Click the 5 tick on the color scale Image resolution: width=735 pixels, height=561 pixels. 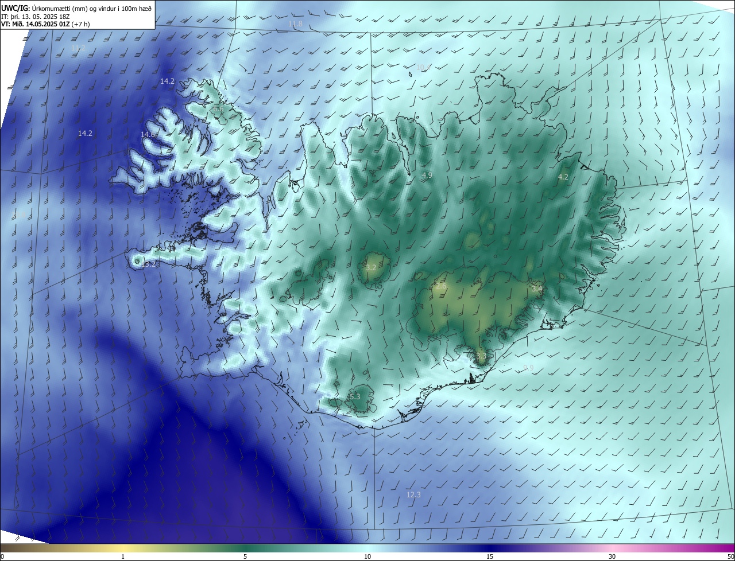[245, 557]
